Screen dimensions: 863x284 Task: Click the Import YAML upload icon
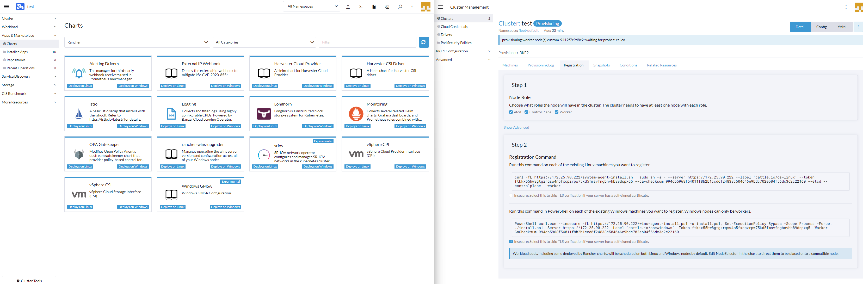coord(348,6)
